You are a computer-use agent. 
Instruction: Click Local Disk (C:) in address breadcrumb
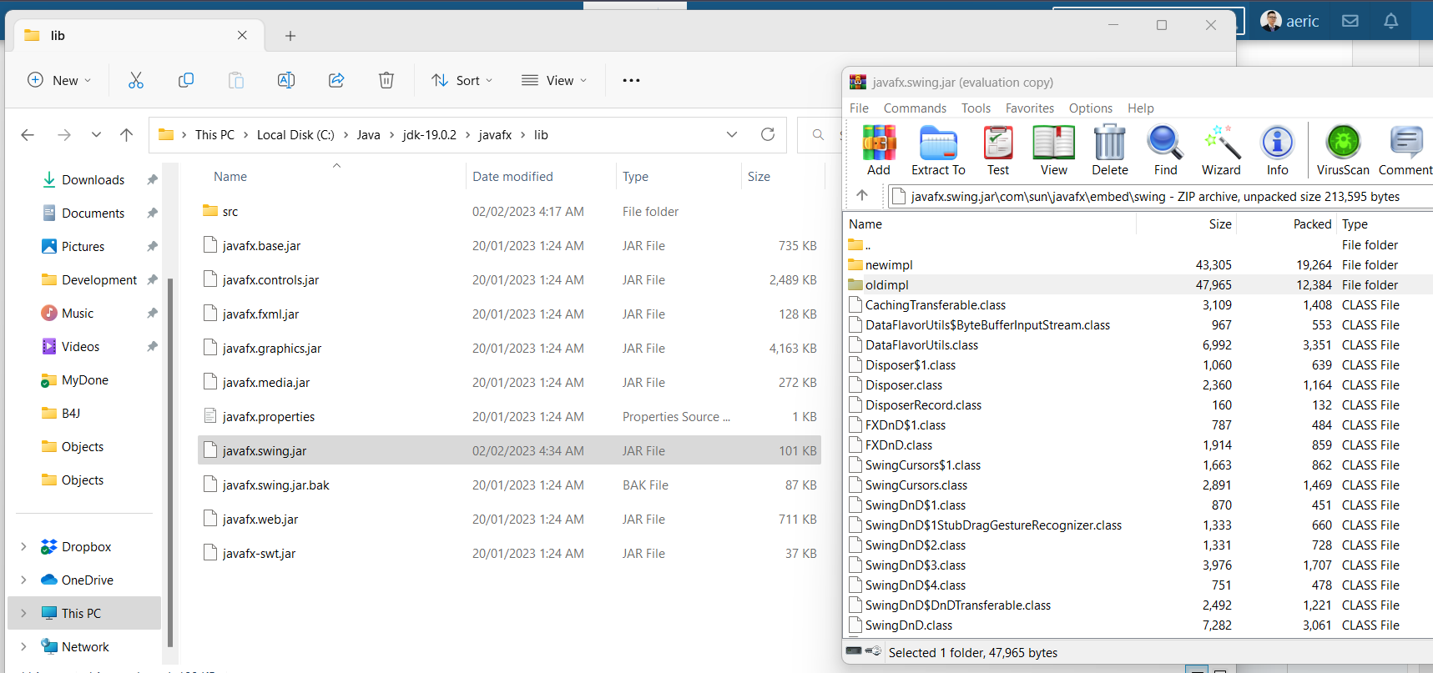(295, 134)
